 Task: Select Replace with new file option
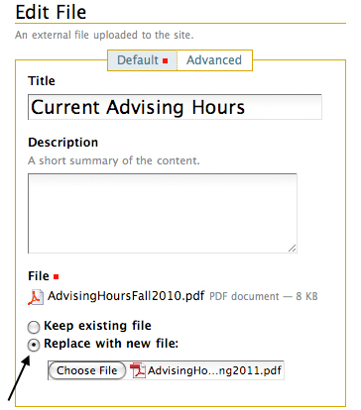click(x=34, y=345)
